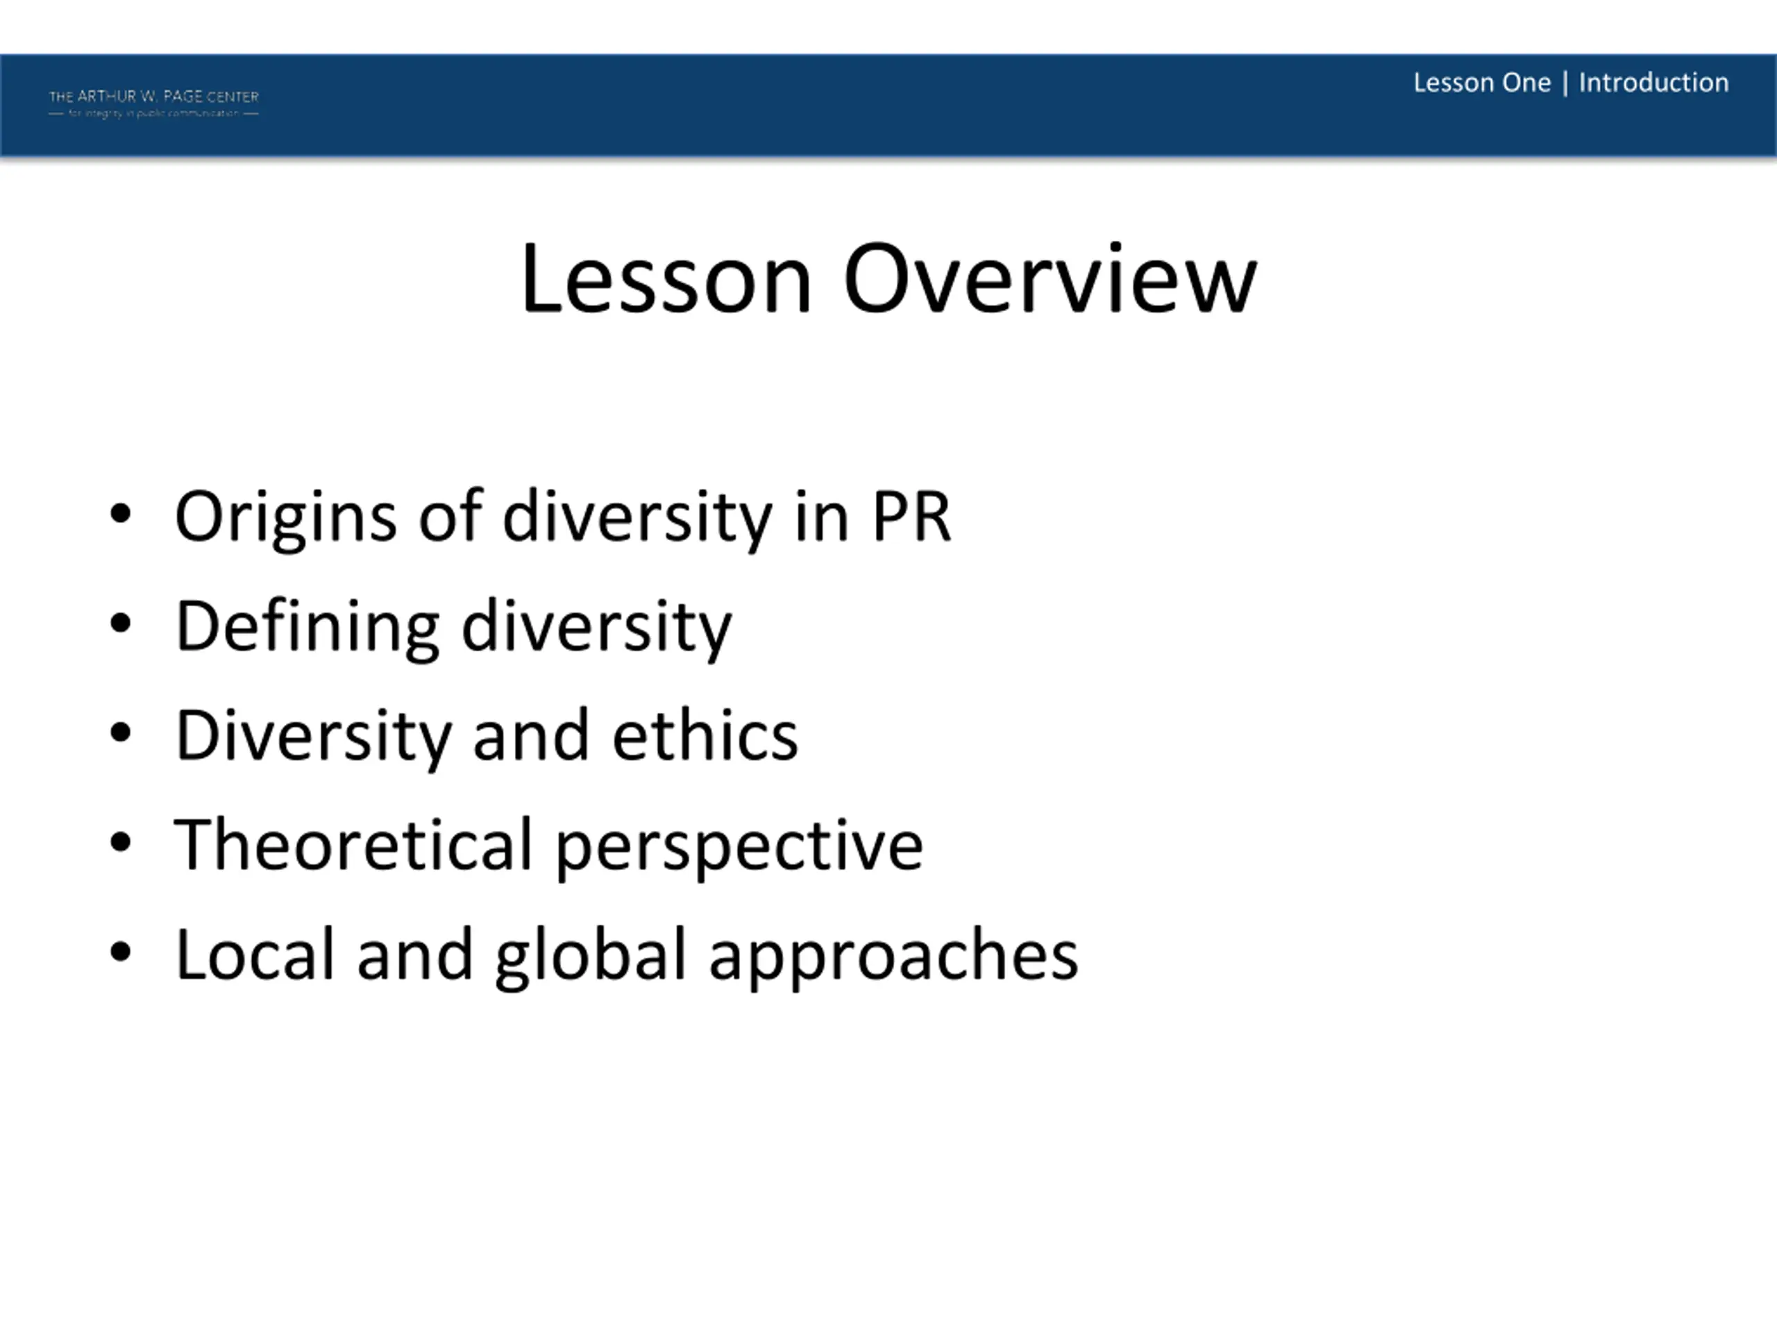The height and width of the screenshot is (1333, 1777).
Task: Select the 'Defining diversity' bullet text
Action: [x=454, y=628]
